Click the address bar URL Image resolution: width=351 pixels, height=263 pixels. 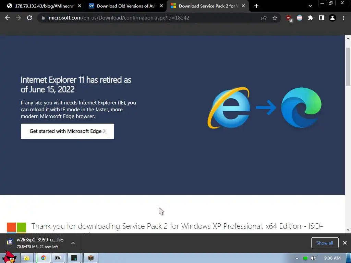pos(119,18)
